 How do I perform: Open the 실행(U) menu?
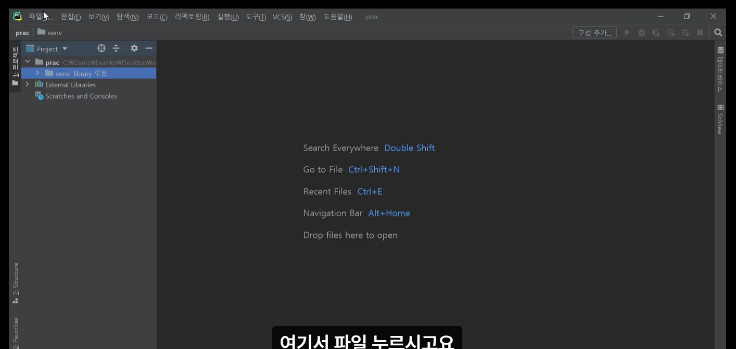pos(227,17)
